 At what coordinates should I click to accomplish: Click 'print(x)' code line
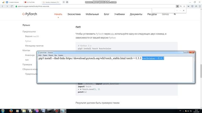pos(82,92)
